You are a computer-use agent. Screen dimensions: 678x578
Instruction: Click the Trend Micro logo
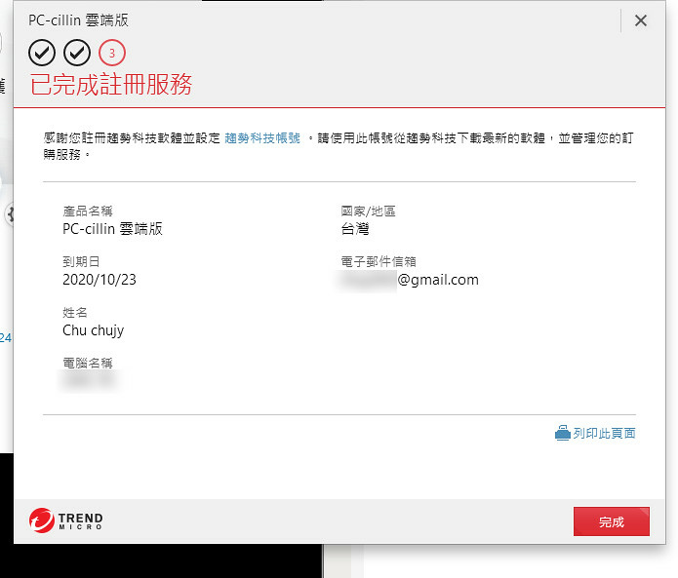point(65,520)
